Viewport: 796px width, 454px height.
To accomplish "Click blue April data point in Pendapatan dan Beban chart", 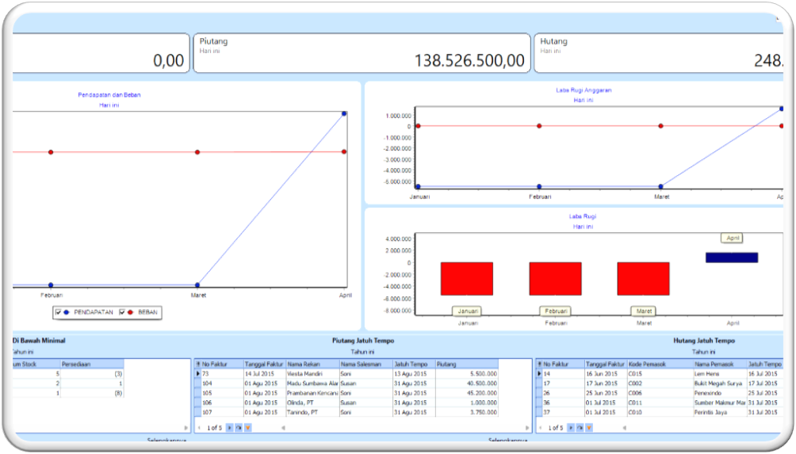I will tap(344, 113).
